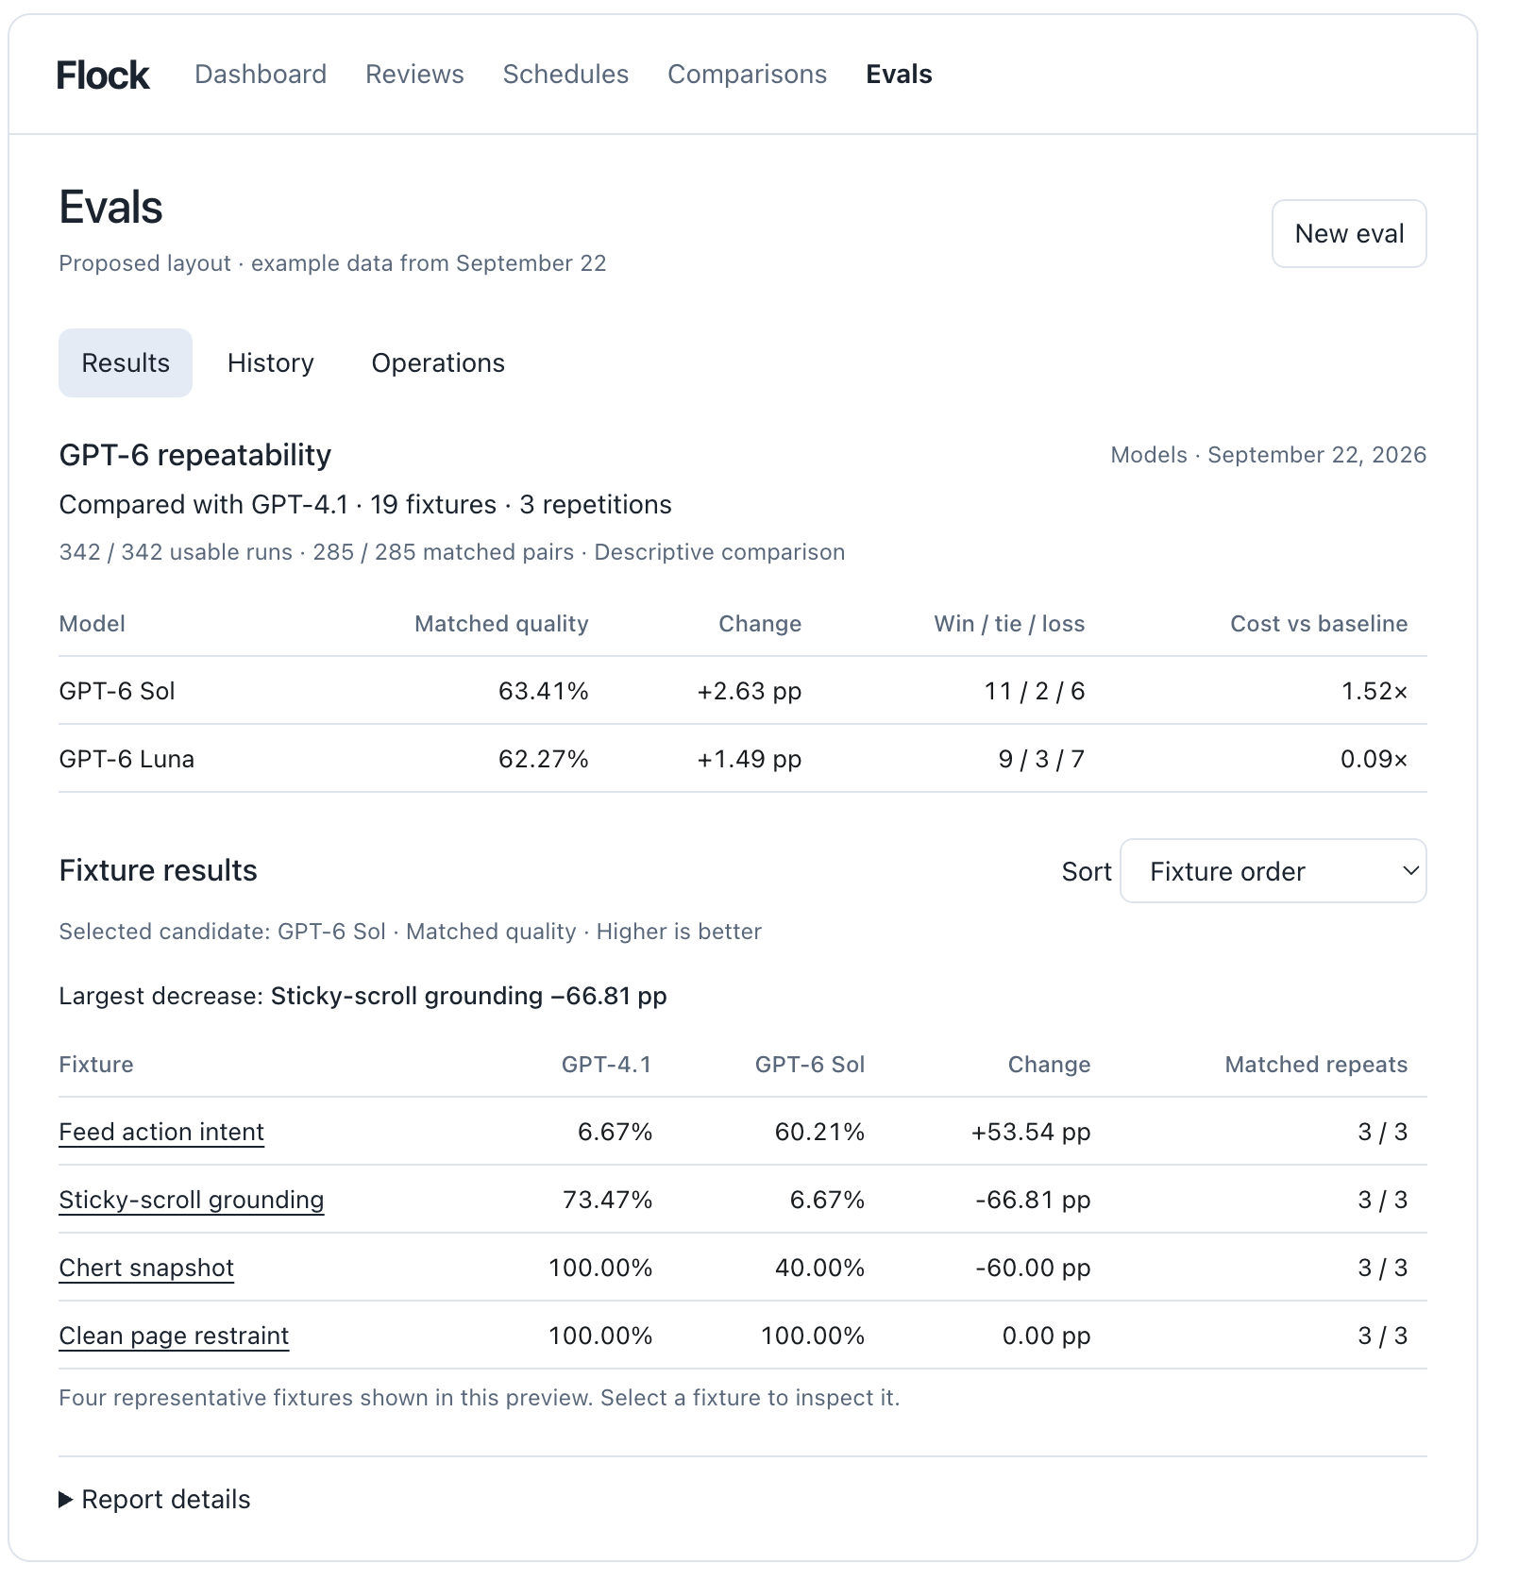Open the Clean page restraint fixture
The image size is (1518, 1580).
174,1336
